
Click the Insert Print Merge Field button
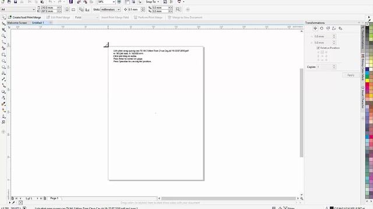pos(115,17)
